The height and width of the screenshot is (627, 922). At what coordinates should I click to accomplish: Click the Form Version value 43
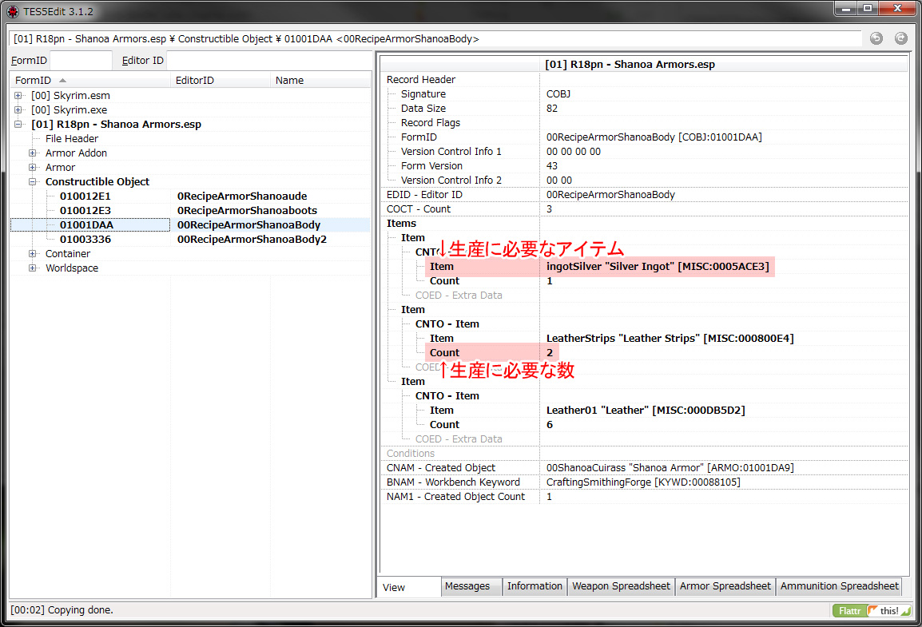tap(551, 165)
